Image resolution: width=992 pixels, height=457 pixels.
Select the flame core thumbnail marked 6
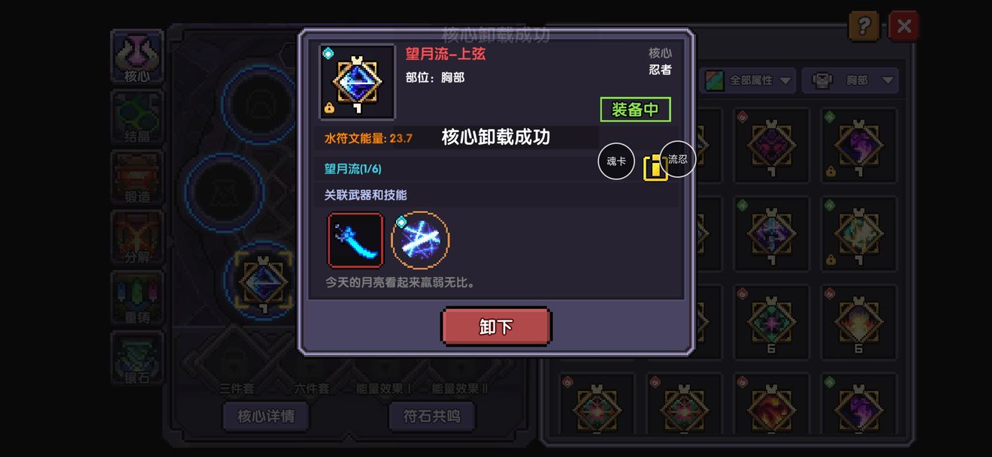pos(858,323)
